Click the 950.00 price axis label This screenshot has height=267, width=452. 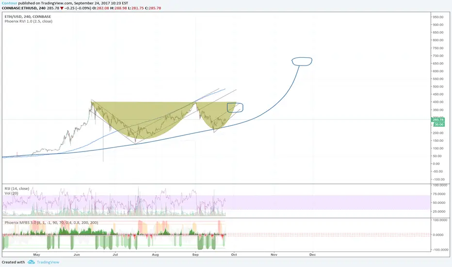(x=438, y=17)
